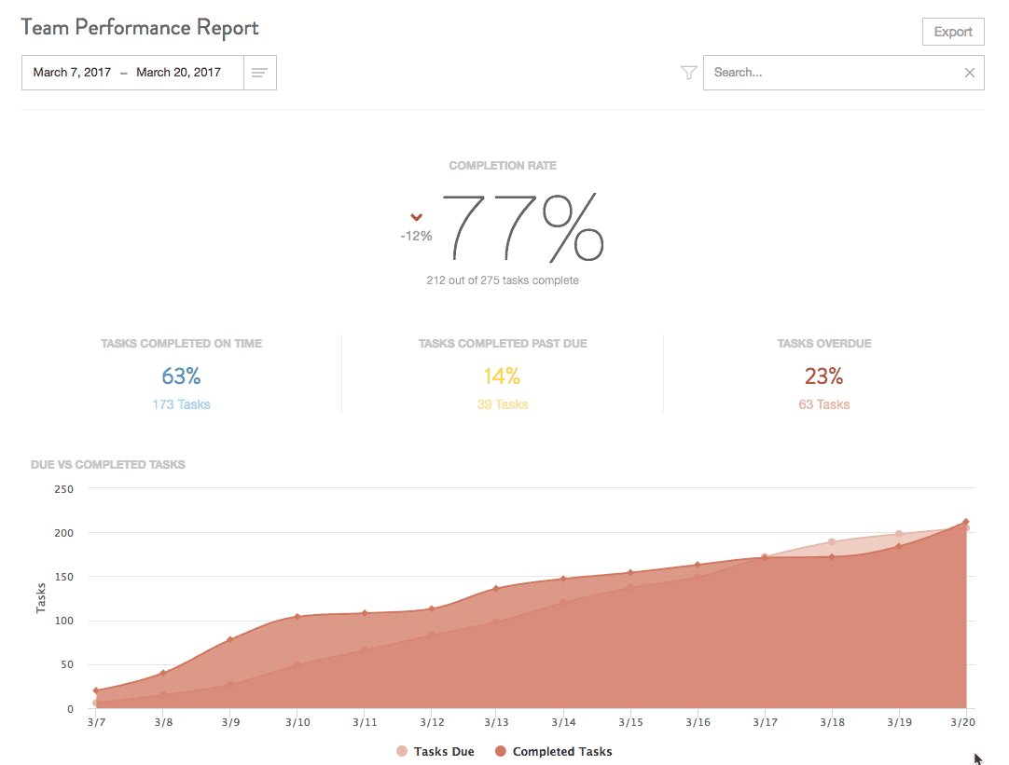
Task: Click the sort icon beside the date range
Action: point(258,72)
